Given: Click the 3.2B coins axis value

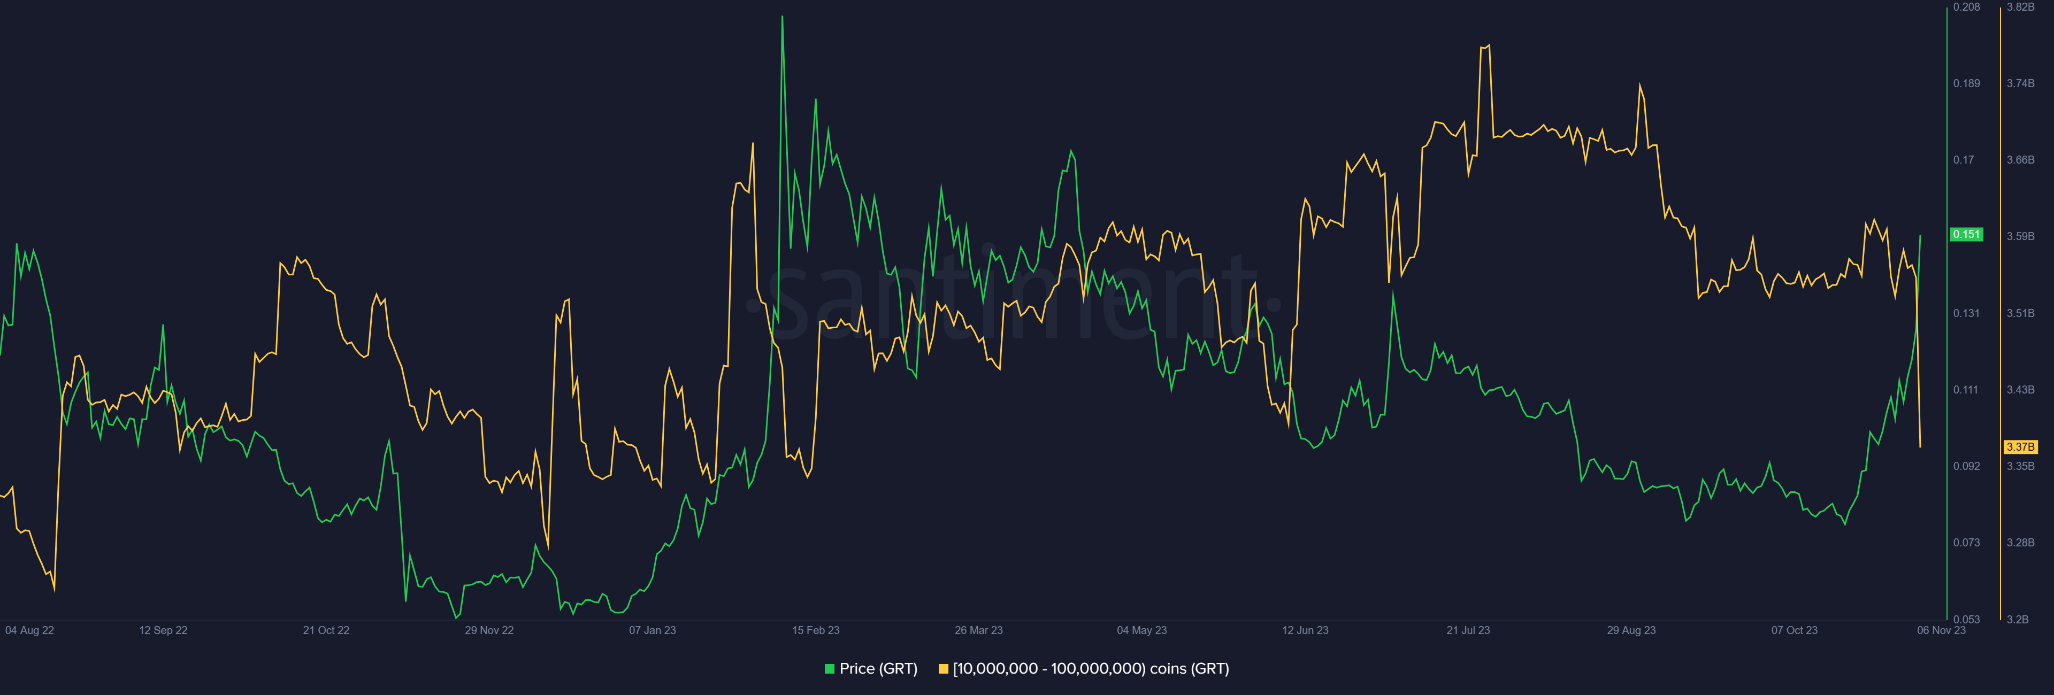Looking at the screenshot, I should tap(2017, 619).
